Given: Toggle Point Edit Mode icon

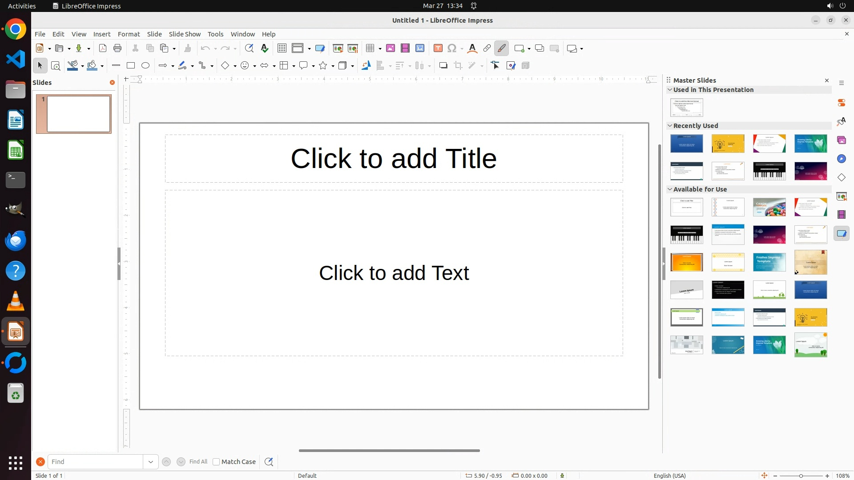Looking at the screenshot, I should click(x=495, y=66).
